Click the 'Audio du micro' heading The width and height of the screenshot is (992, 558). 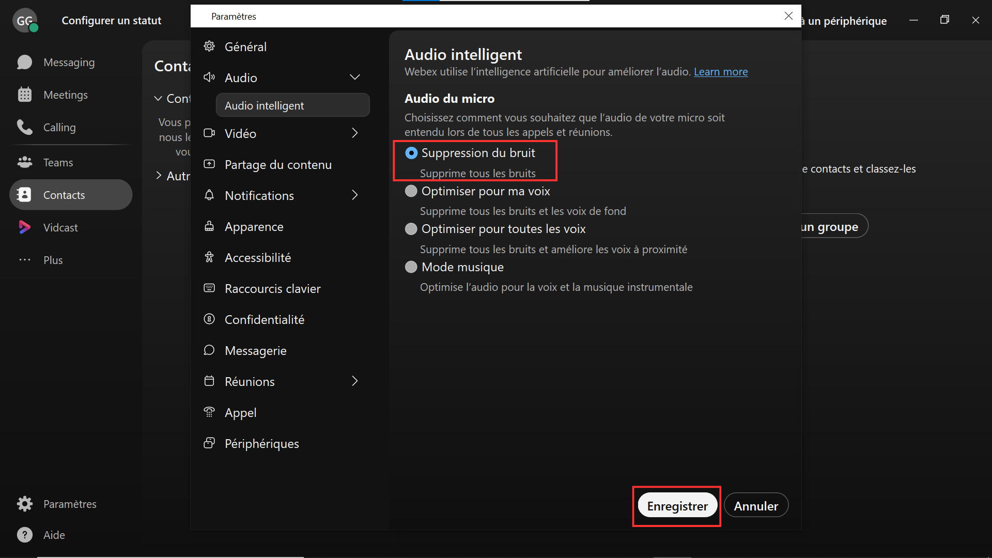click(450, 98)
